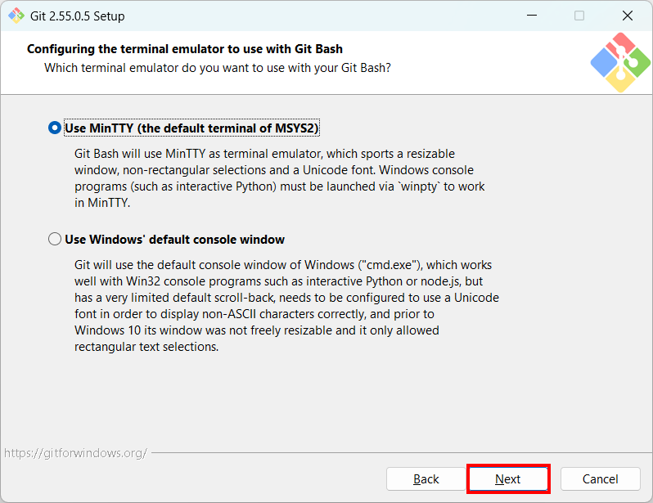Go back with the Back button
The image size is (653, 503).
pyautogui.click(x=426, y=478)
